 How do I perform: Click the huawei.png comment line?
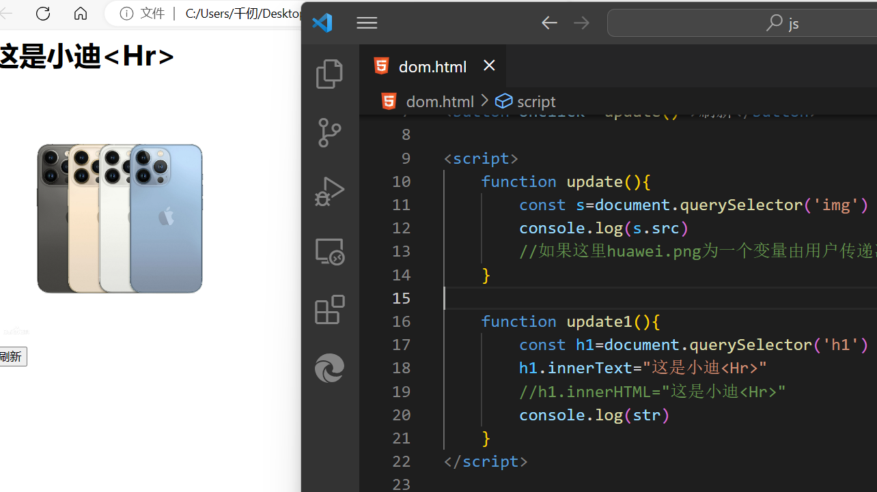point(698,251)
